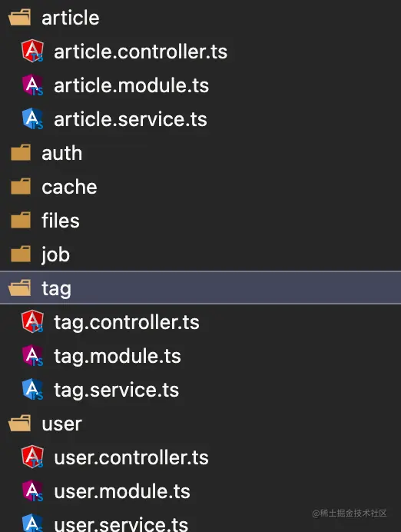
Task: Click the blue Angular icon beside article.service.ts
Action: click(32, 118)
